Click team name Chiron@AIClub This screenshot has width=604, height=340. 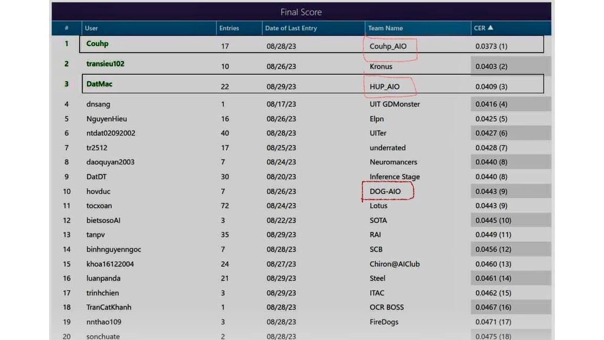[394, 264]
